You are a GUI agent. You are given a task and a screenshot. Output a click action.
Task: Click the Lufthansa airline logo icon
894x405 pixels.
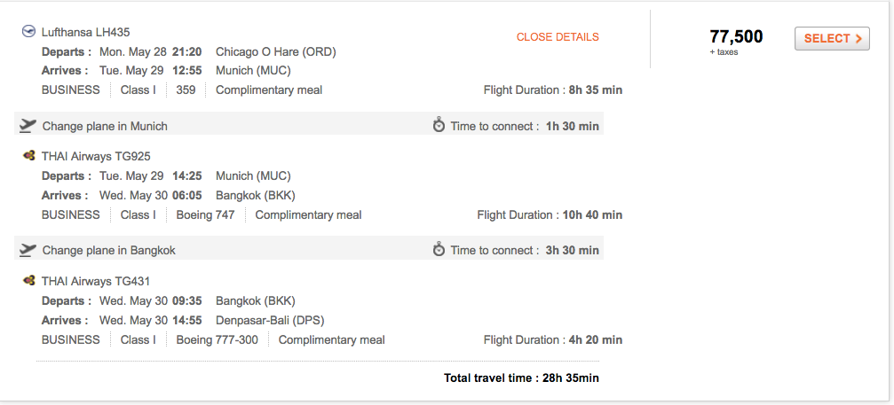click(28, 32)
